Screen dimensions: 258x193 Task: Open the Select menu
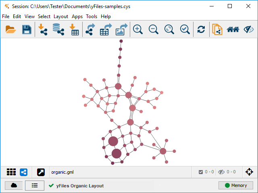(x=44, y=16)
